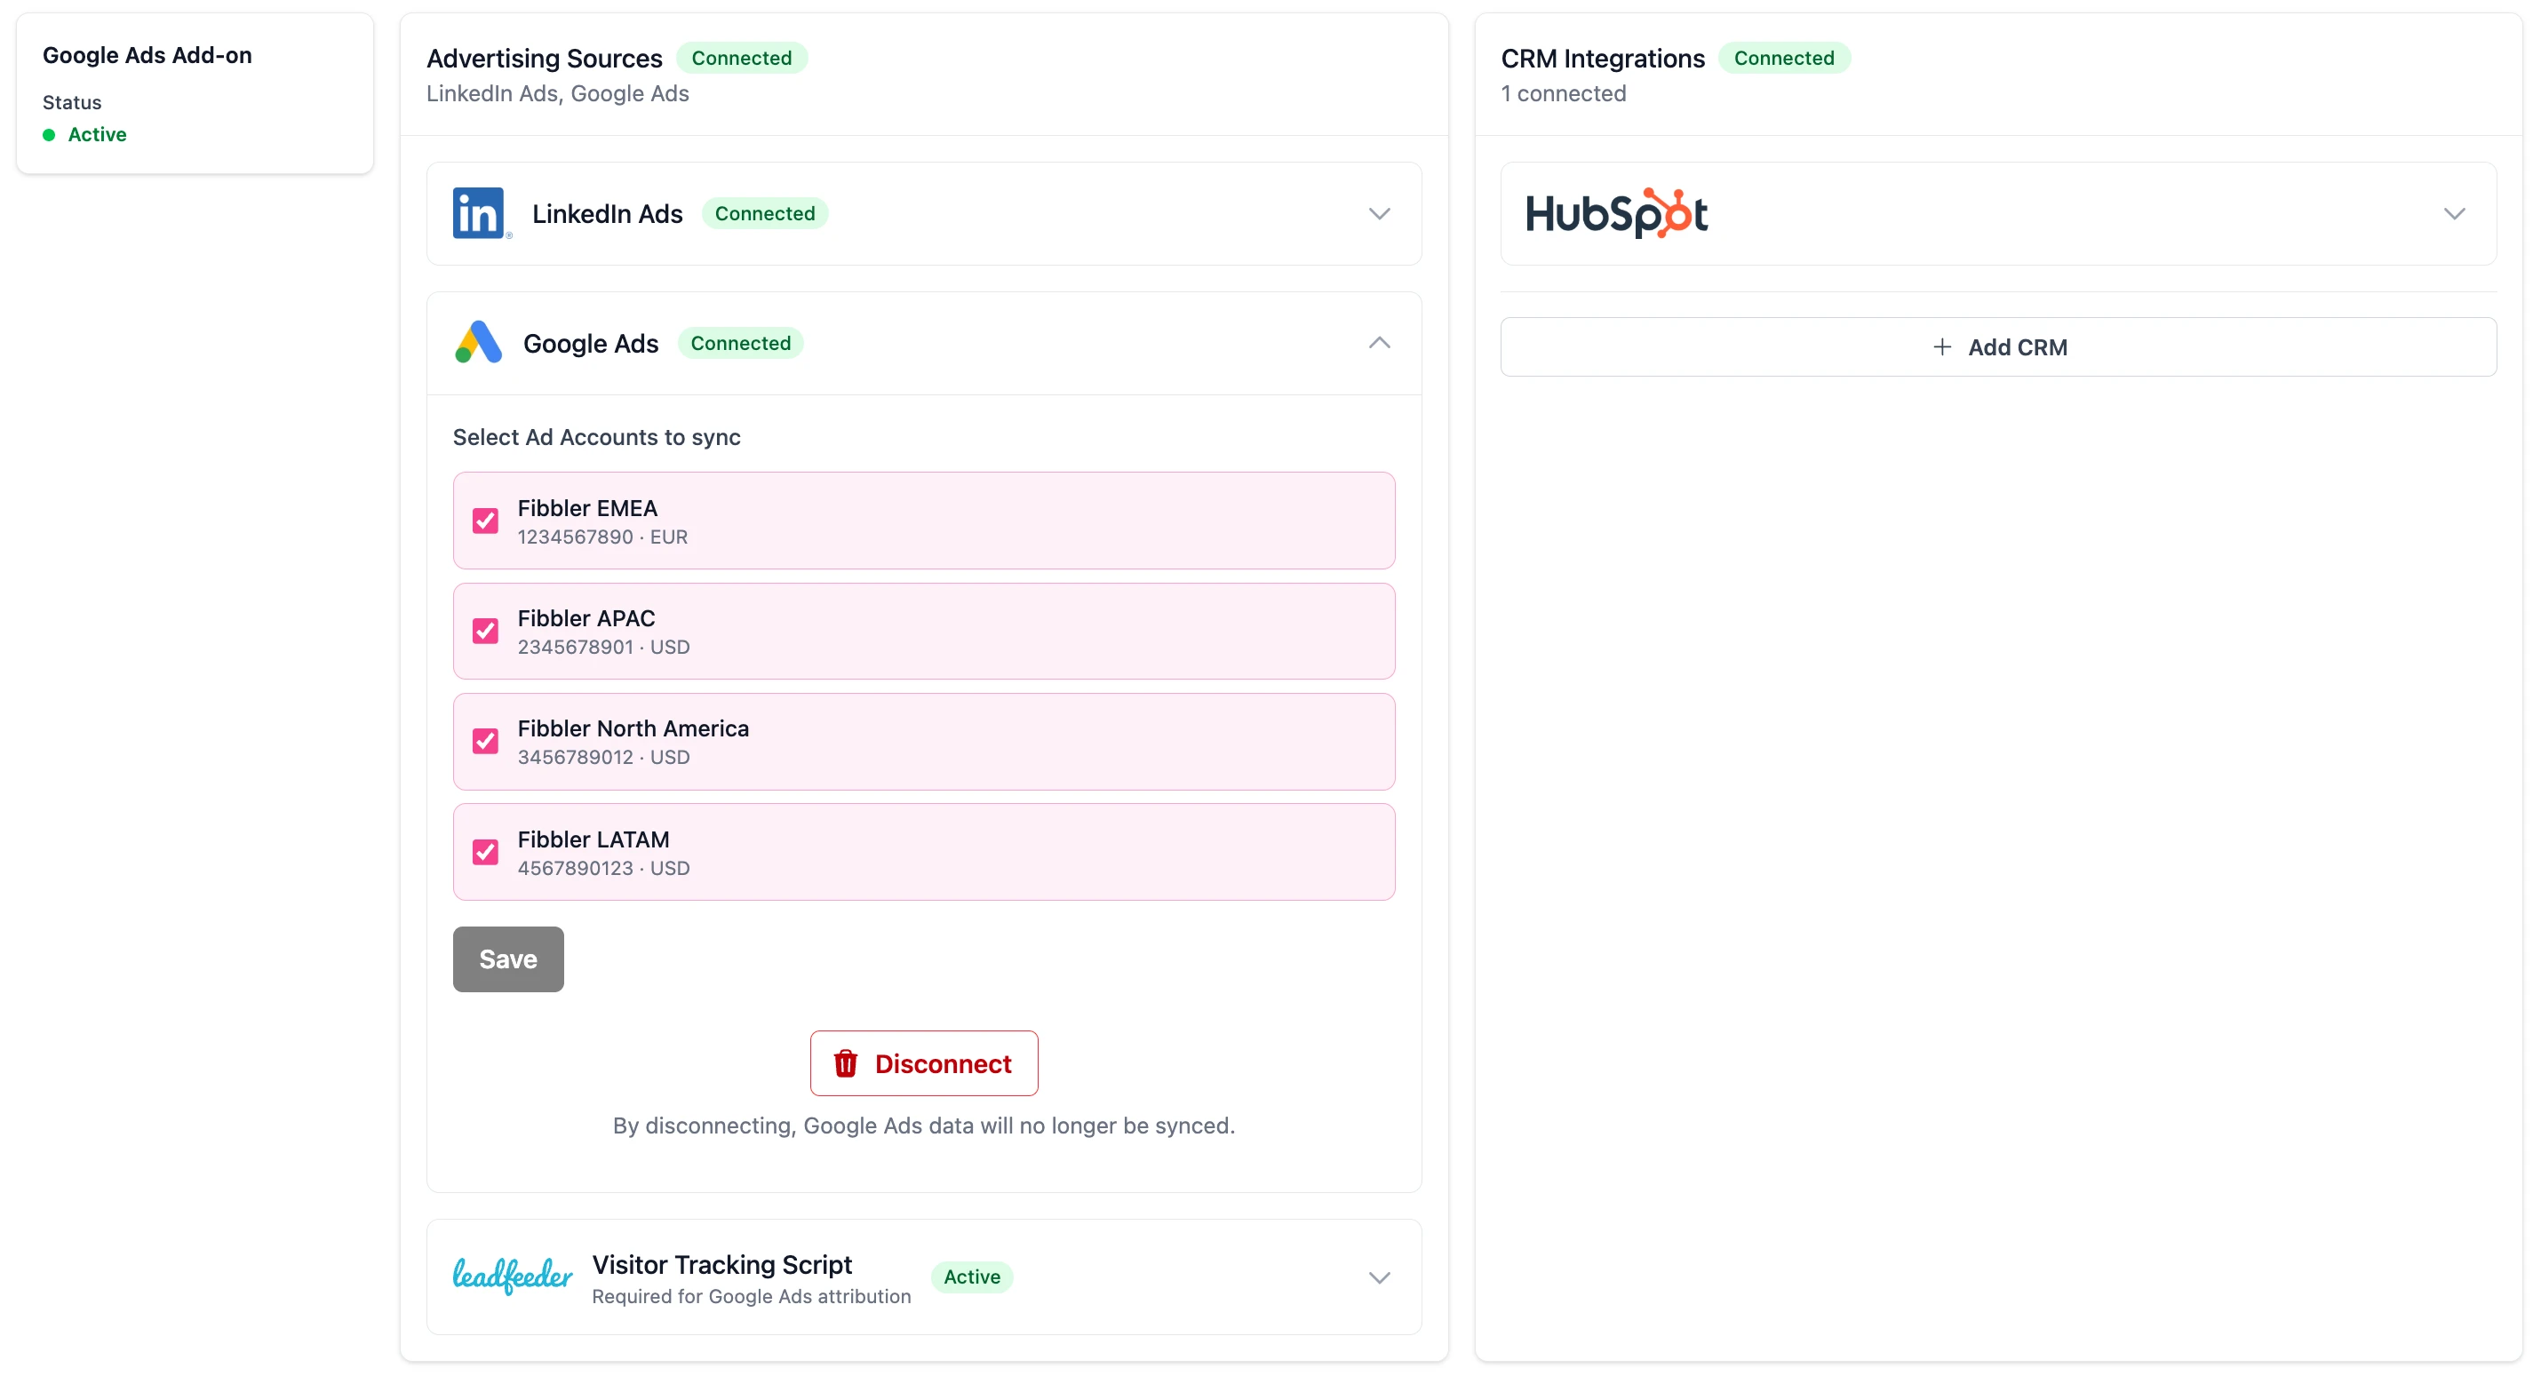Image resolution: width=2541 pixels, height=1384 pixels.
Task: Click the plus icon next to Add CRM
Action: pyautogui.click(x=1941, y=346)
